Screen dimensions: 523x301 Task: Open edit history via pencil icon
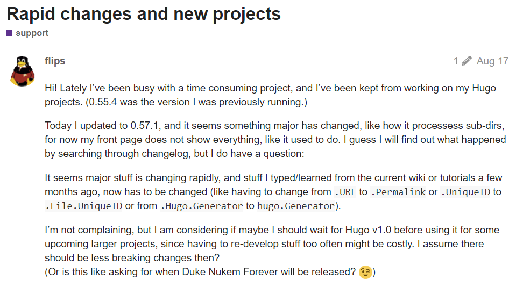(x=466, y=61)
